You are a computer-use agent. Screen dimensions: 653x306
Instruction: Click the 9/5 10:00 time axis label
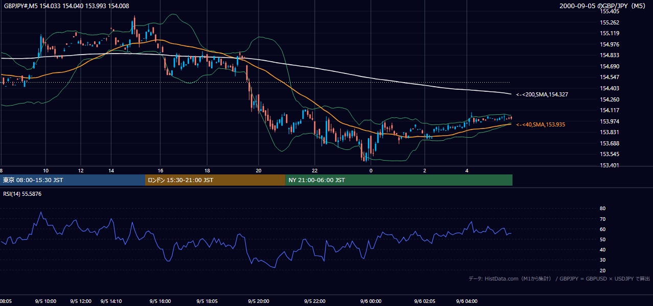point(45,301)
